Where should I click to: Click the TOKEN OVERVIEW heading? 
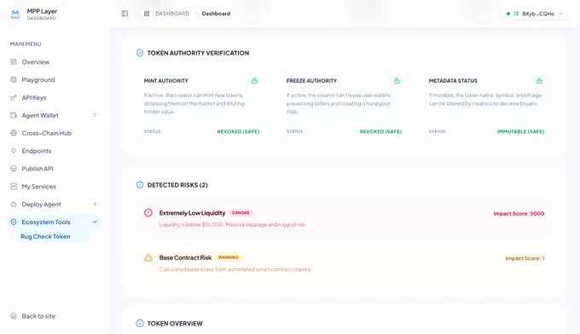coord(175,323)
